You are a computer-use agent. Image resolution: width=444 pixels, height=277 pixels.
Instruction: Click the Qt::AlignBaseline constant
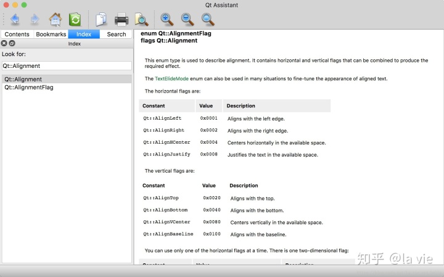pos(168,234)
